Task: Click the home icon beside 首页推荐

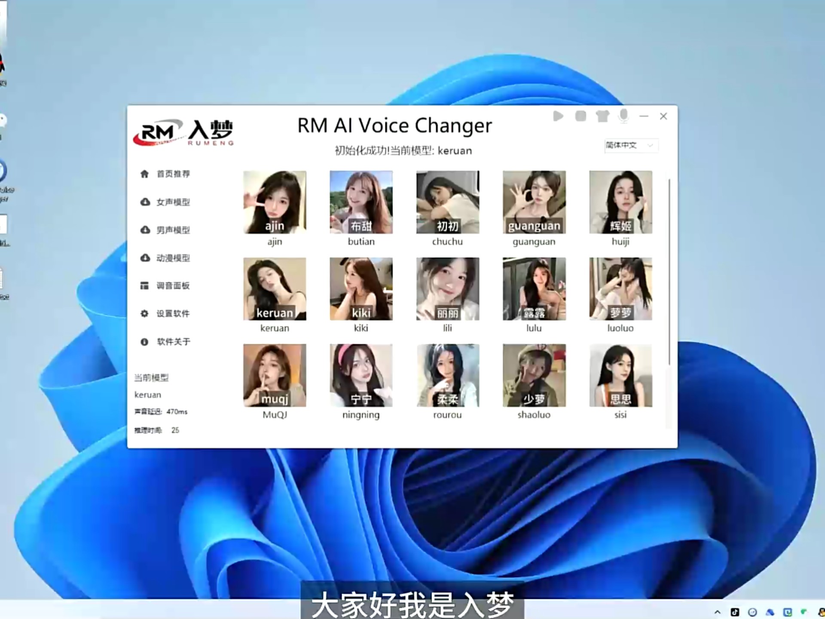Action: click(144, 174)
